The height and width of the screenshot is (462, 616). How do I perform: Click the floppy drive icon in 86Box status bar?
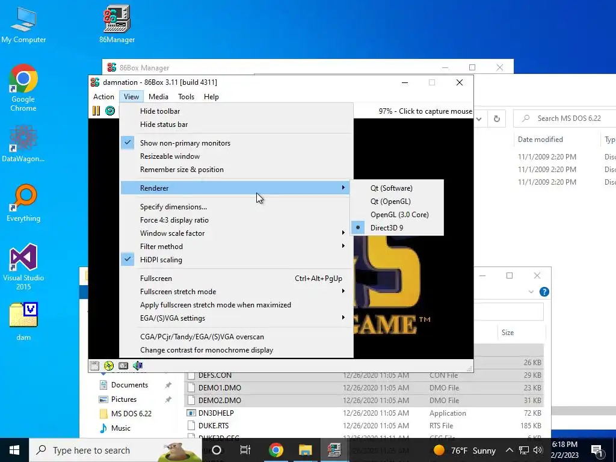tap(94, 366)
